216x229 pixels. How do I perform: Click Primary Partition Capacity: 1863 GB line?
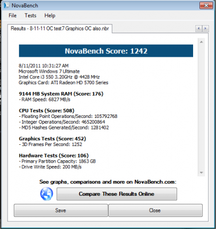(57, 161)
